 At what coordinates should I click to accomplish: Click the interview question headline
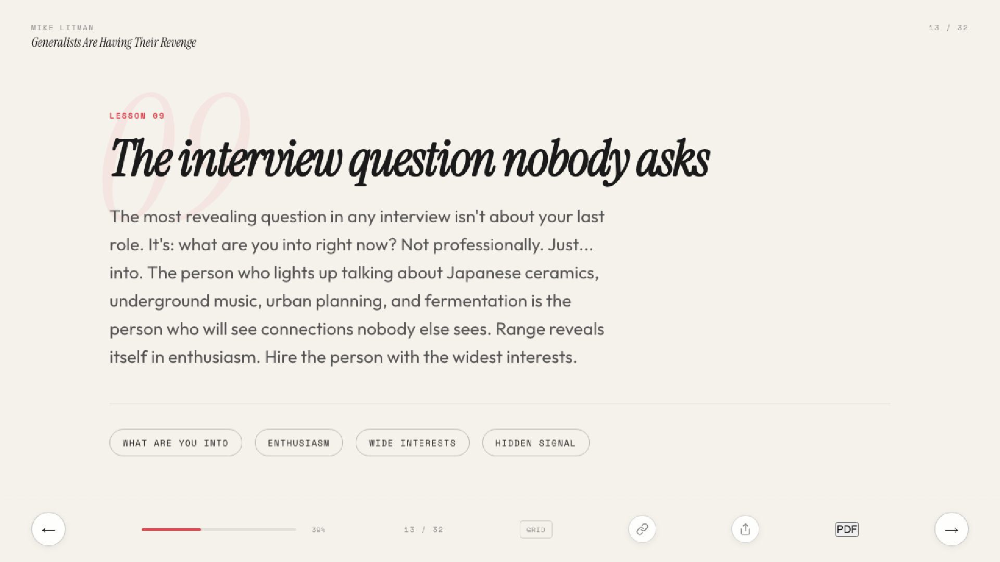(409, 159)
